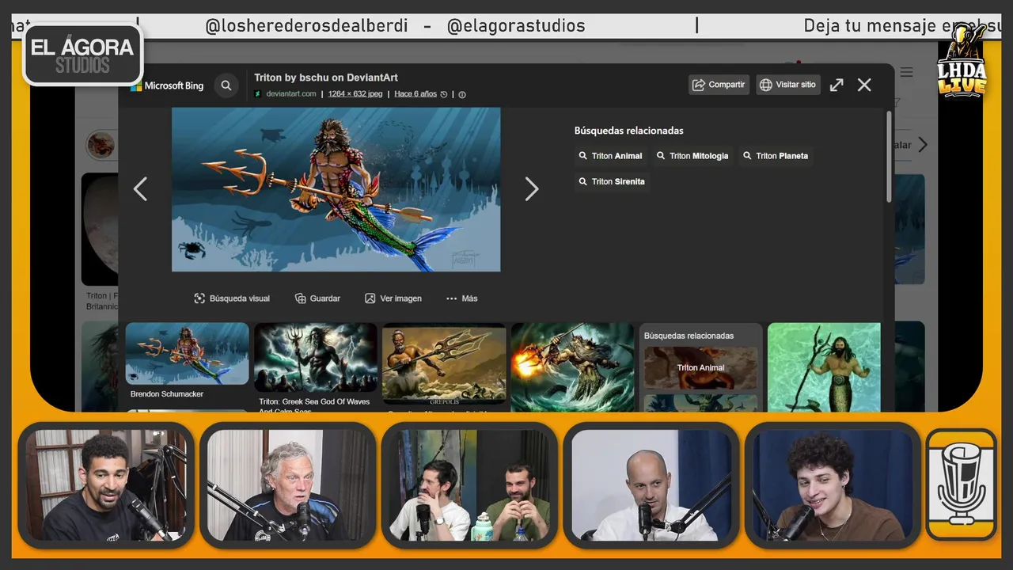Open the Grepolis Poseidon thumbnail

pos(444,364)
